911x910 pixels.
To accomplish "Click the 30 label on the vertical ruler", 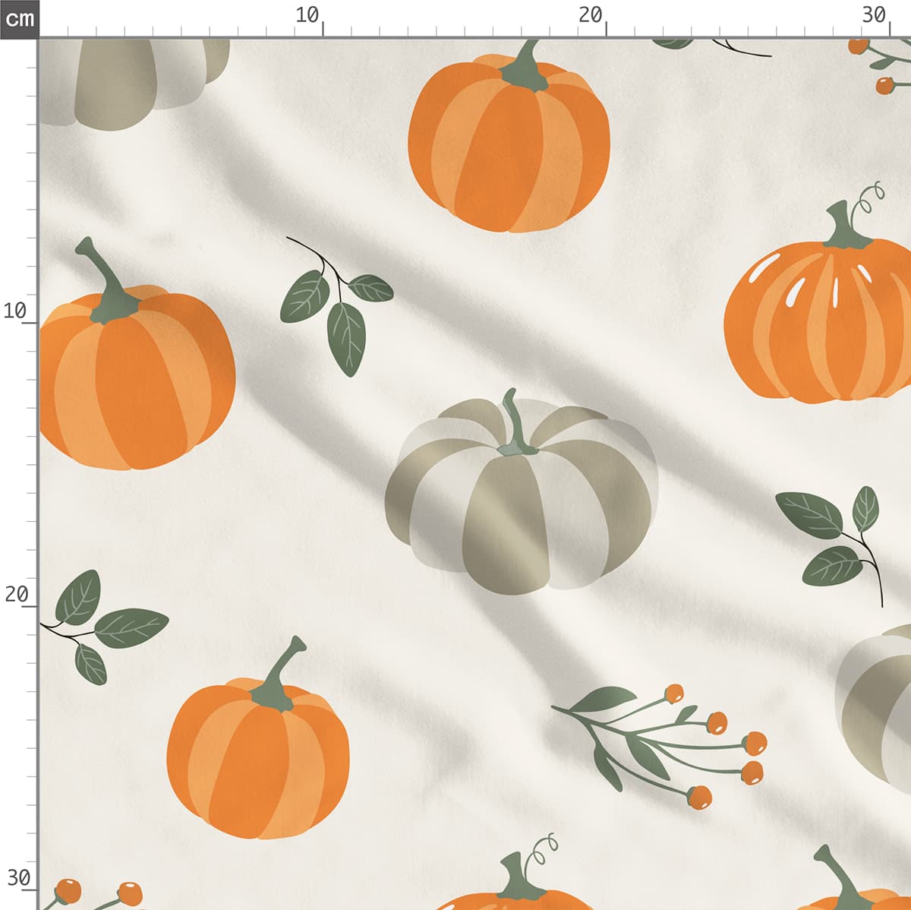I will coord(18,878).
